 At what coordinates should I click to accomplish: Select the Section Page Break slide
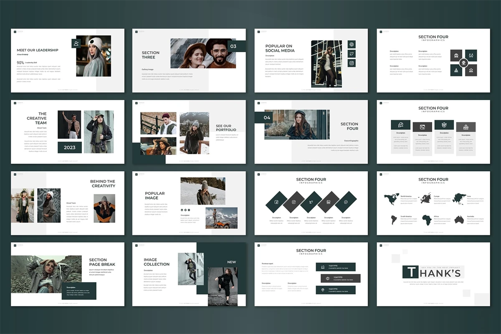[x=68, y=274]
